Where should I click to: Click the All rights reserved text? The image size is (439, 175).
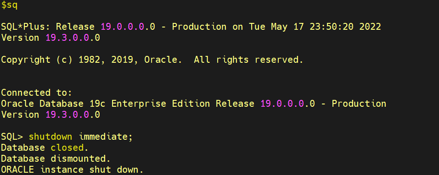[248, 60]
